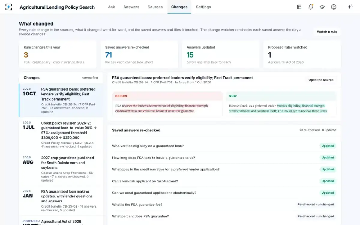Screen dimensions: 360x225
Task: Click 'Re-checked · unchanged' for the percent guarantee question
Action: [x=316, y=216]
